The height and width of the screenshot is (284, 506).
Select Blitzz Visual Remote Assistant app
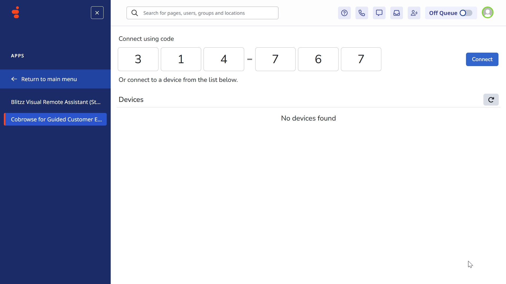point(56,102)
